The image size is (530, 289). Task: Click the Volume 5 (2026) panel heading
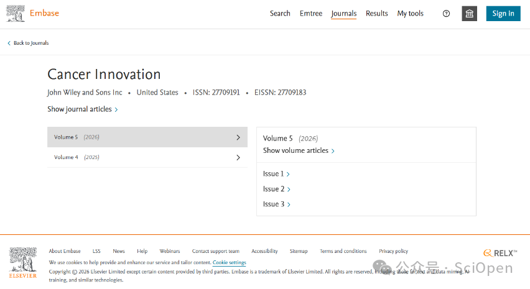[x=291, y=139]
